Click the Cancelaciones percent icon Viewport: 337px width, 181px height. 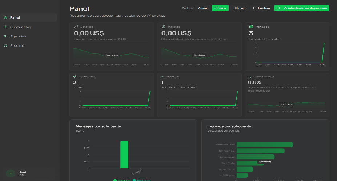[x=250, y=77]
